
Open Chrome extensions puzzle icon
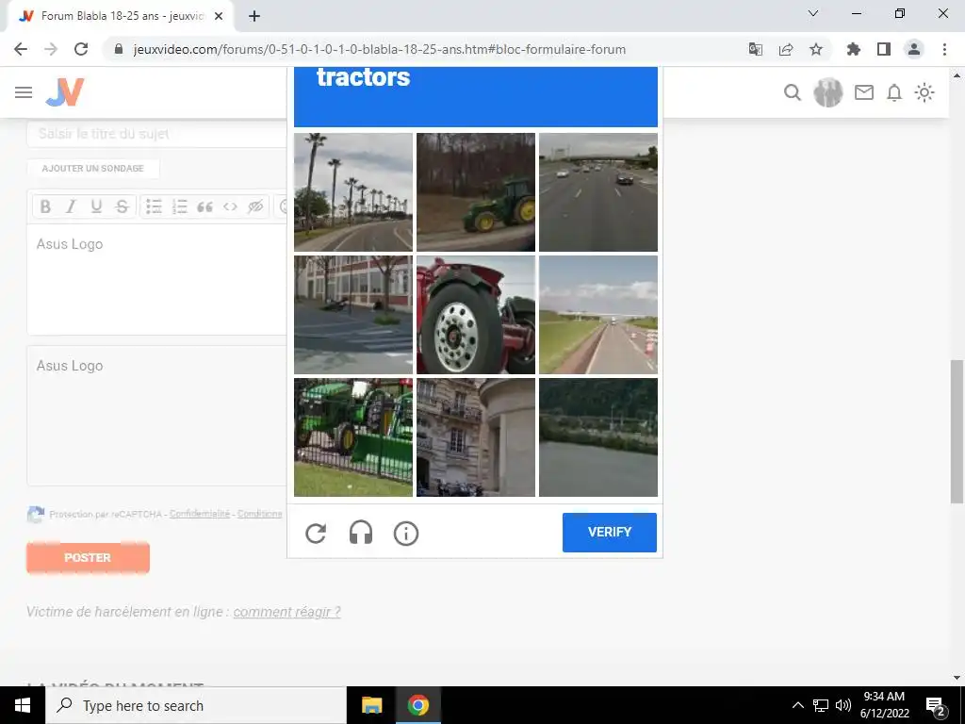pos(854,49)
